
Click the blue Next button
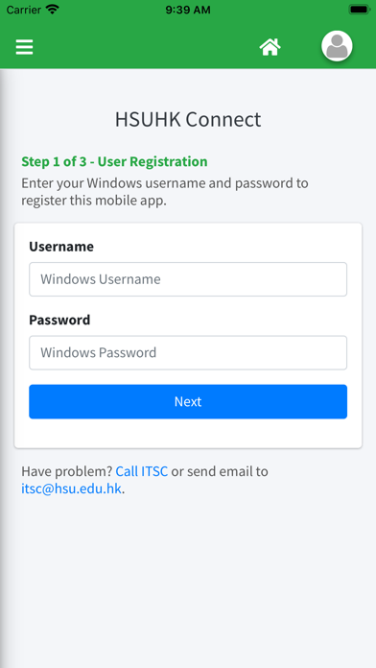(x=188, y=401)
